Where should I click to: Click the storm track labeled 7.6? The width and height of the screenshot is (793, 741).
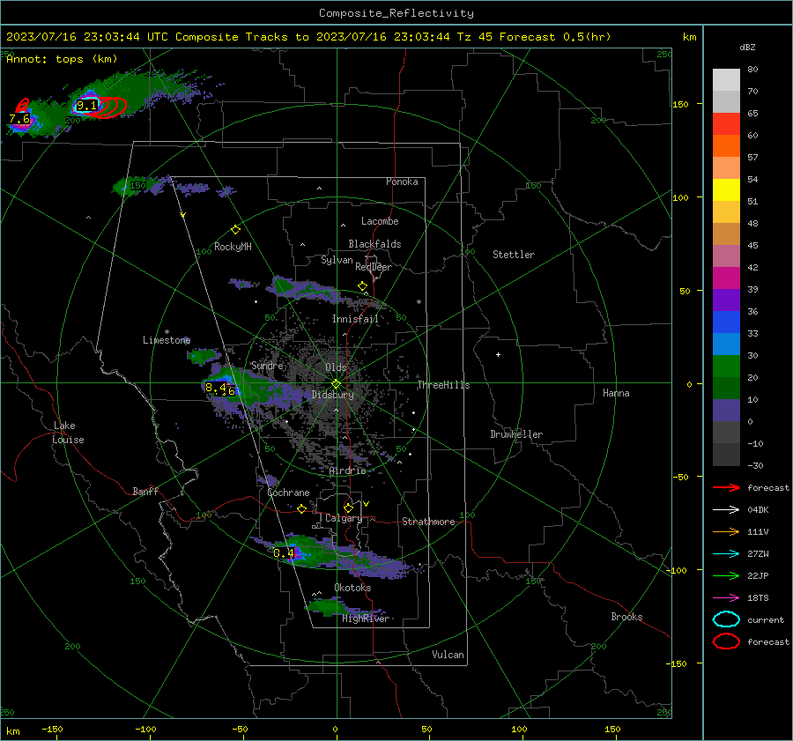point(19,119)
